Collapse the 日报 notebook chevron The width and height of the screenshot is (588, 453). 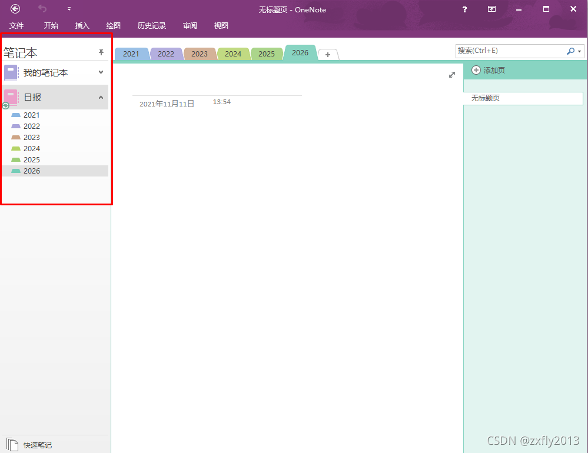click(101, 98)
